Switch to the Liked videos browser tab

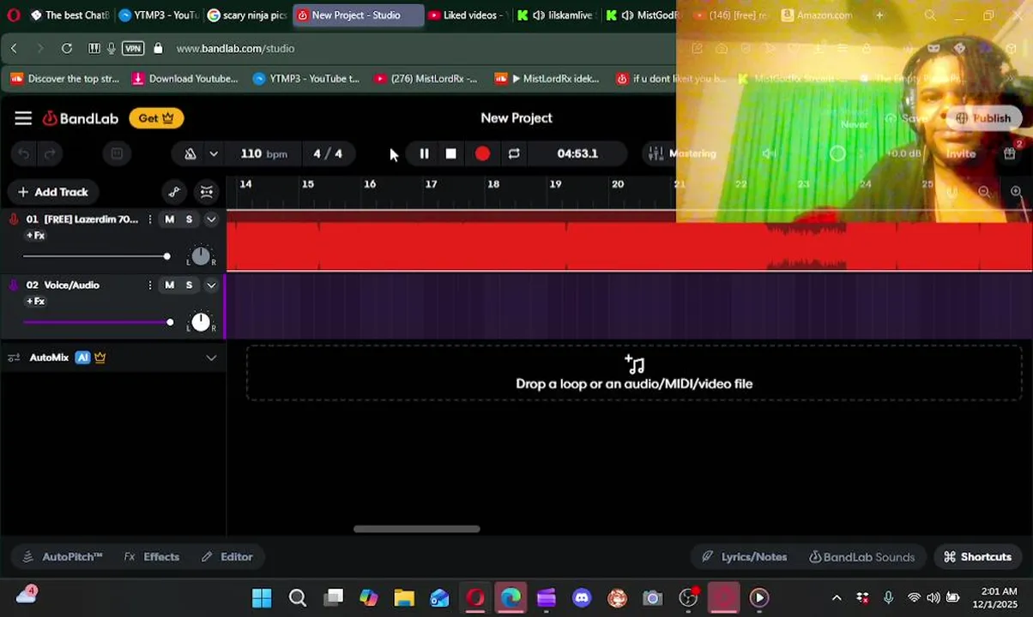point(468,15)
